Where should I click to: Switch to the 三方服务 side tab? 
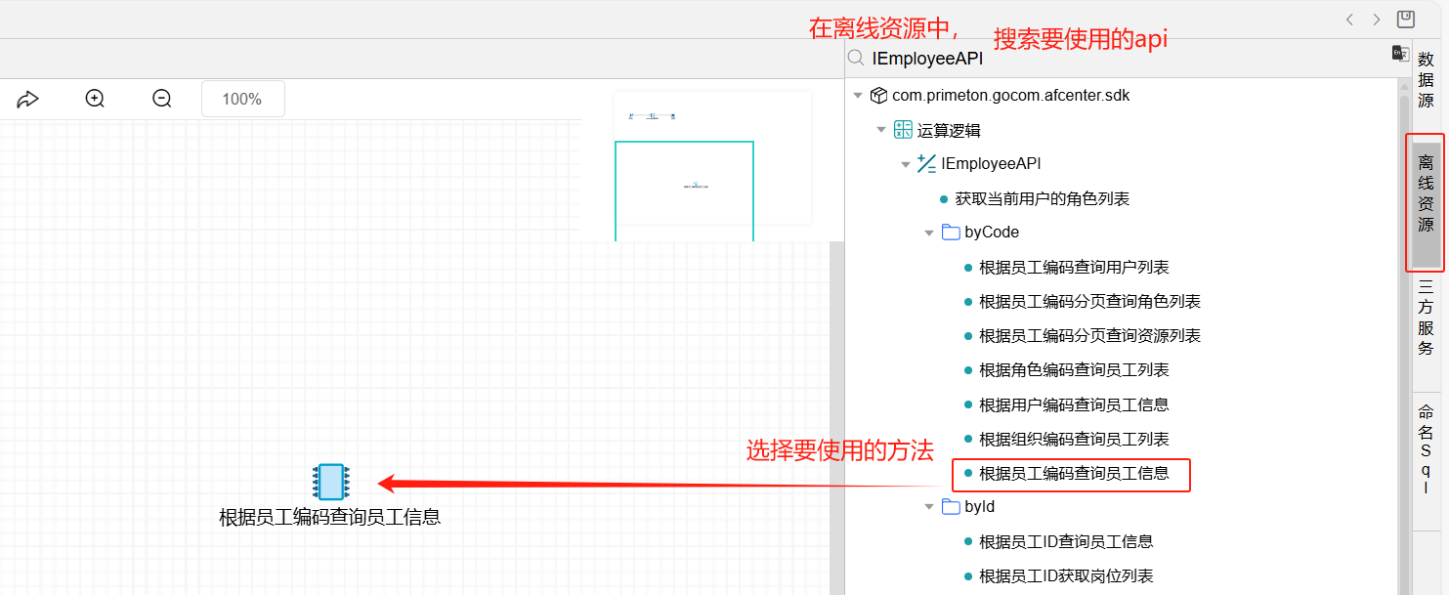tap(1427, 317)
